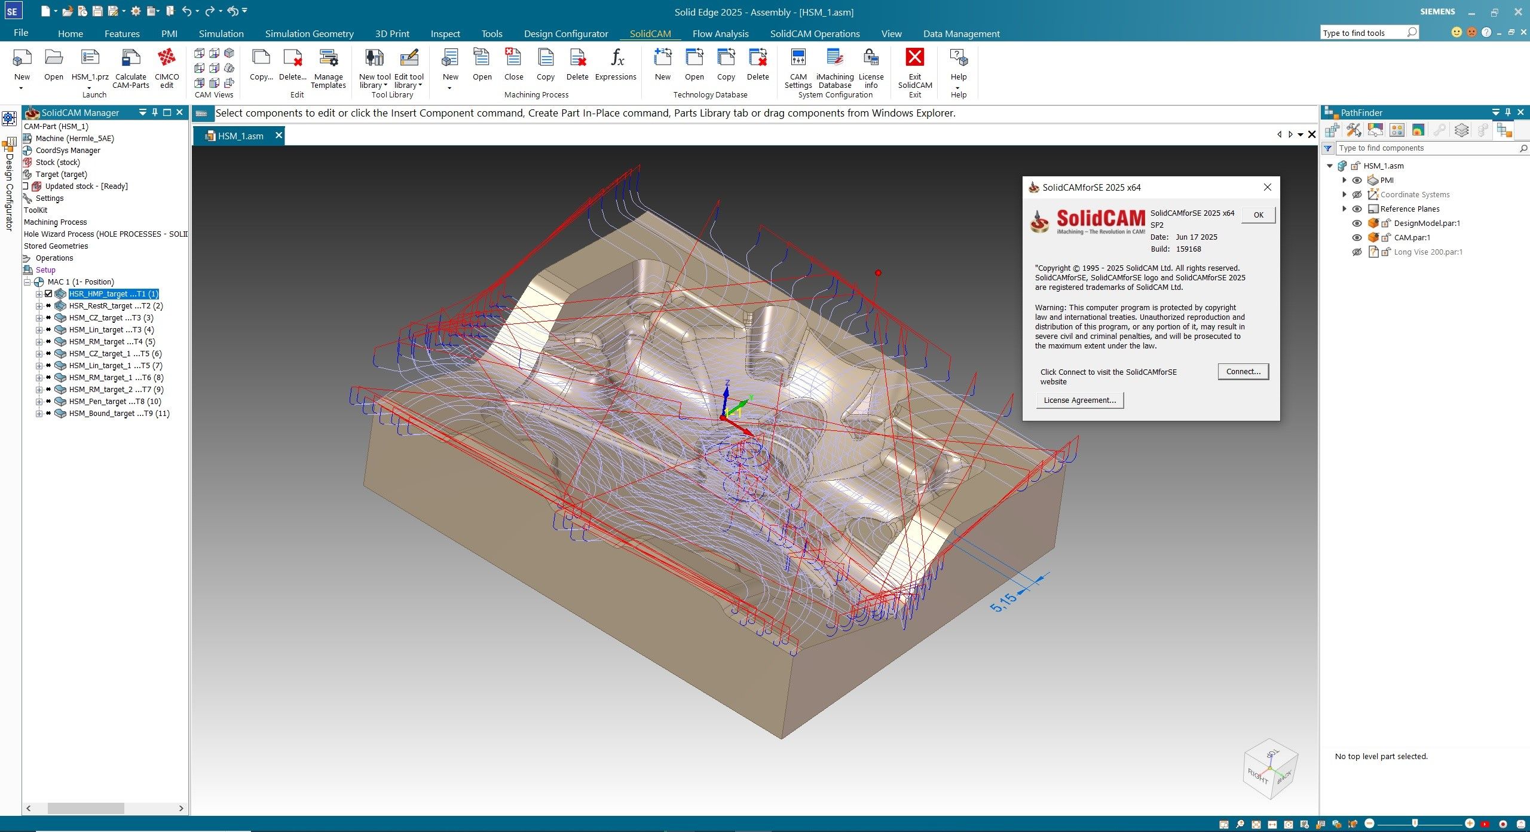The width and height of the screenshot is (1530, 832).
Task: Expand the HSM_RestR_target operation node
Action: coord(38,305)
